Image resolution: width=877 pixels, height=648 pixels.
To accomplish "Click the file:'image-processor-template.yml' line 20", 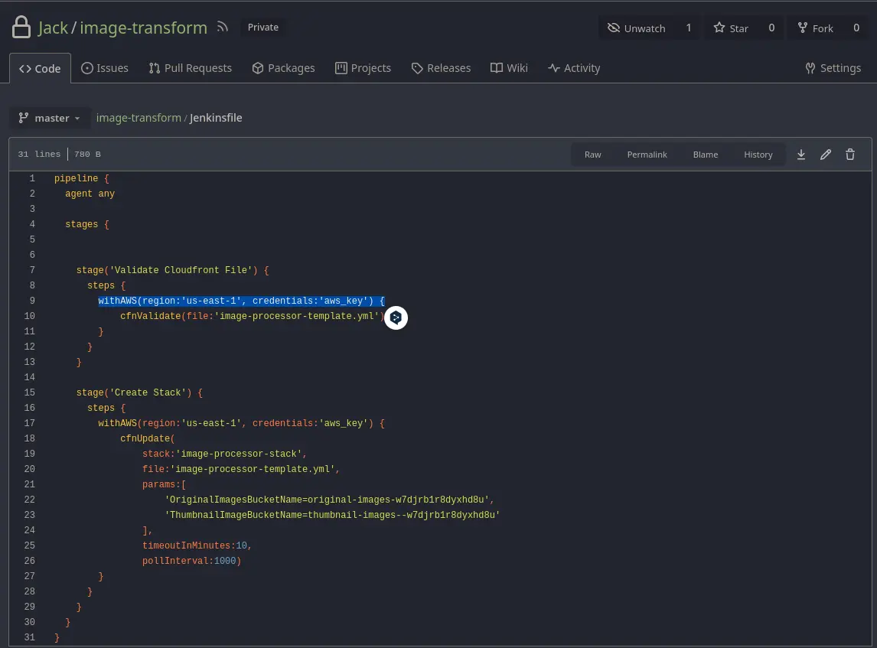I will [x=241, y=468].
